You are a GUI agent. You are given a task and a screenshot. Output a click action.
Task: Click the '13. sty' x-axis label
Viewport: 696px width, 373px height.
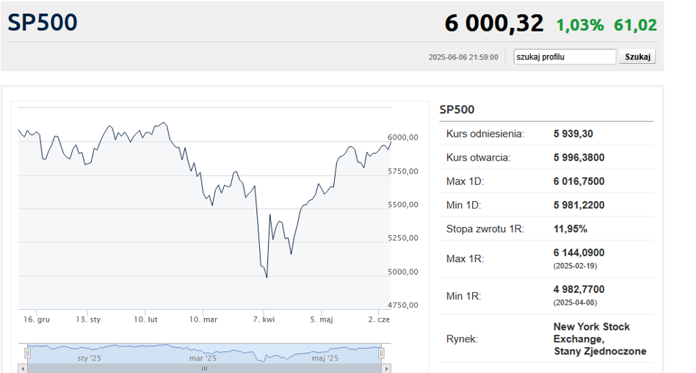(88, 319)
